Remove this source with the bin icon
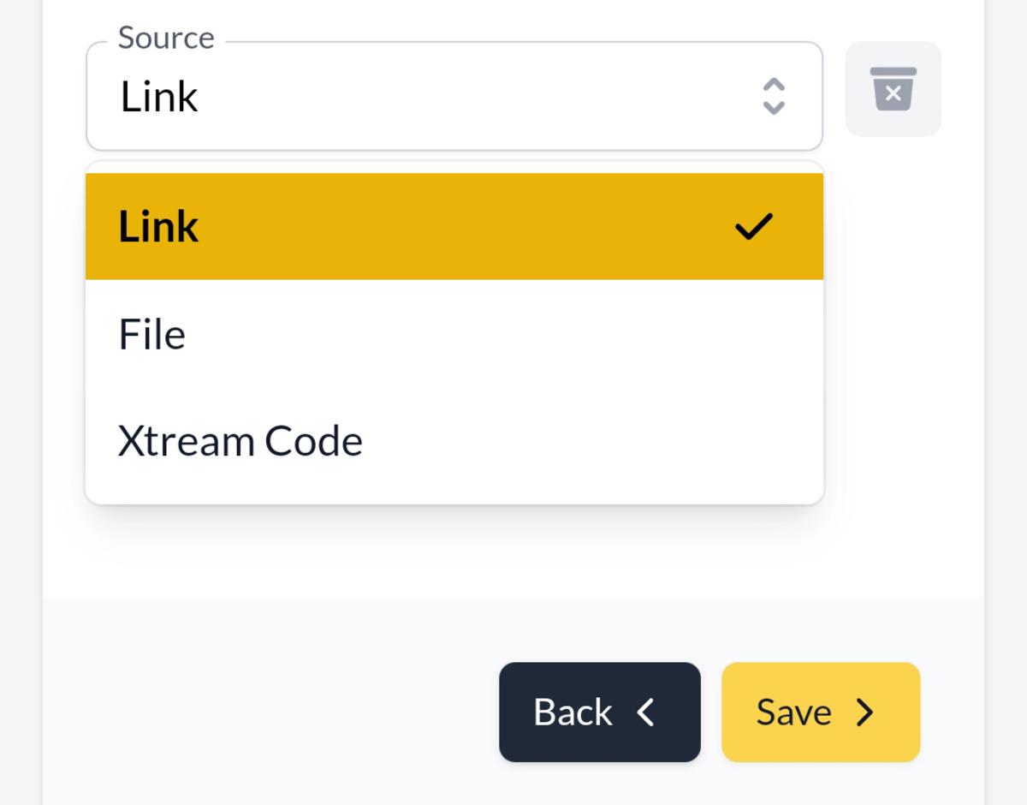The image size is (1027, 805). coord(893,89)
